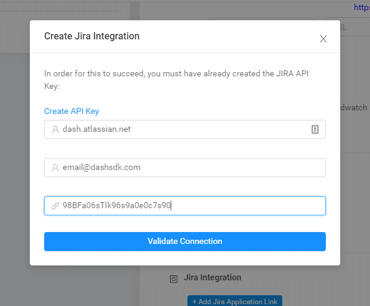This screenshot has height=306, width=370.
Task: Click Add Jira Application Link button behind dialog
Action: [x=235, y=301]
